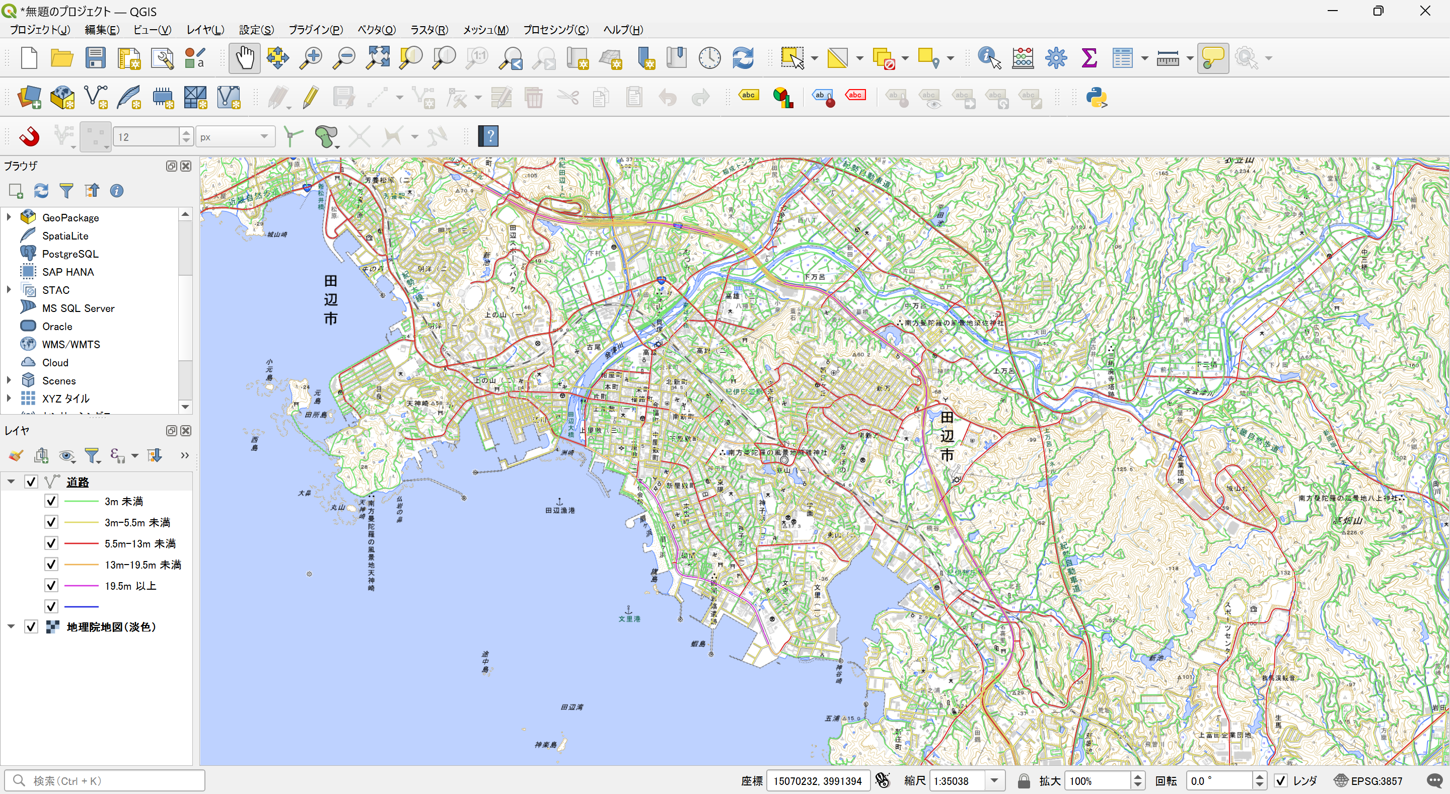The height and width of the screenshot is (794, 1450).
Task: Click the Zoom Full extent icon
Action: (378, 58)
